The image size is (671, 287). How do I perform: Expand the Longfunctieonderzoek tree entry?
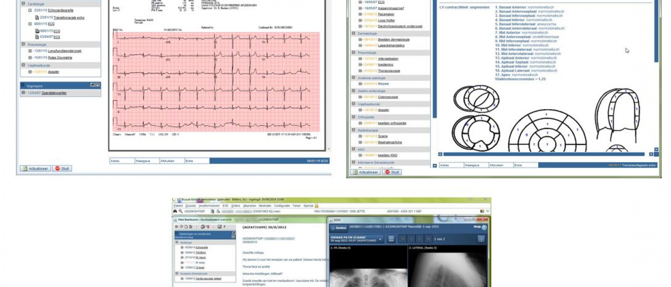[30, 51]
